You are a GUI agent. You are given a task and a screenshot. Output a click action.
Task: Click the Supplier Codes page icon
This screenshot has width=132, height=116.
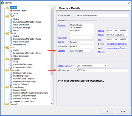pyautogui.click(x=11, y=90)
